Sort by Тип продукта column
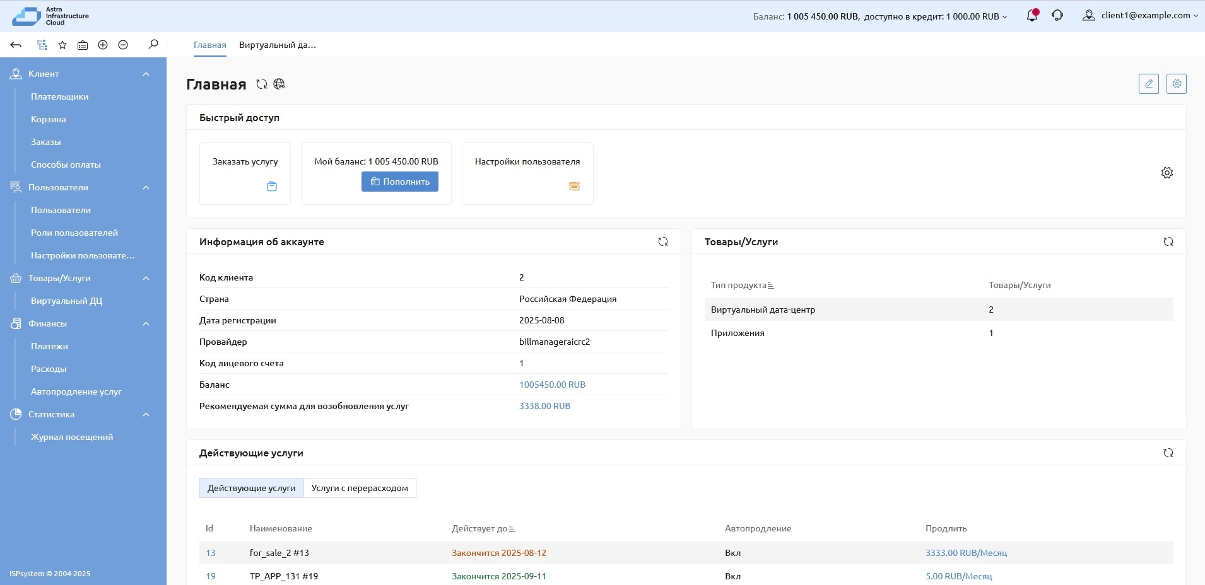The image size is (1205, 585). (742, 285)
